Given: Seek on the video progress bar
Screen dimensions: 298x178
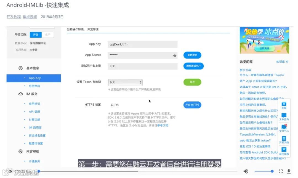Looking at the screenshot, I should (x=138, y=171).
